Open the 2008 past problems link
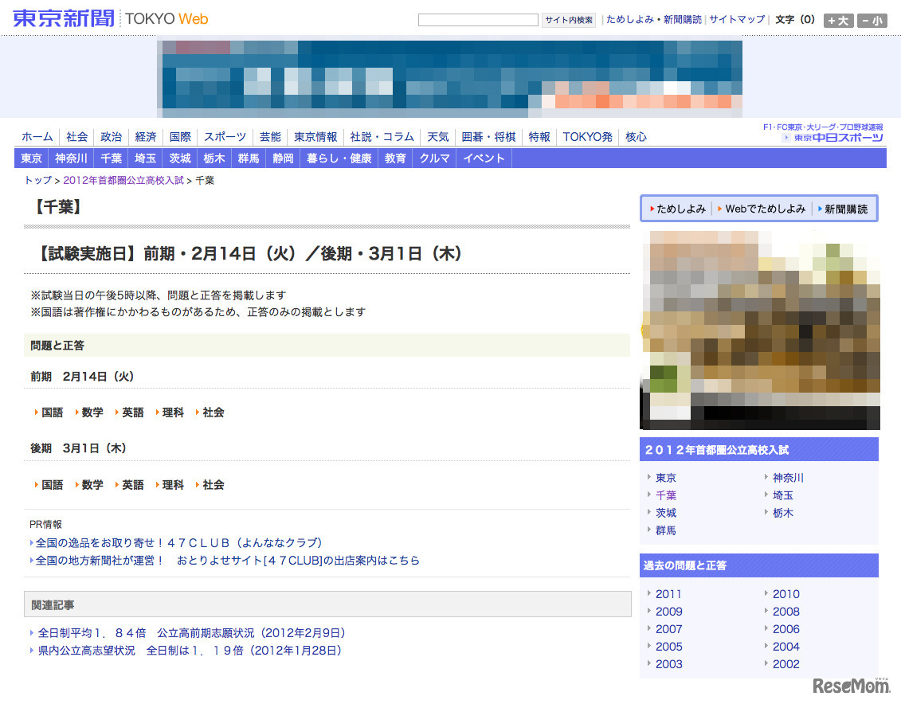 pyautogui.click(x=785, y=612)
